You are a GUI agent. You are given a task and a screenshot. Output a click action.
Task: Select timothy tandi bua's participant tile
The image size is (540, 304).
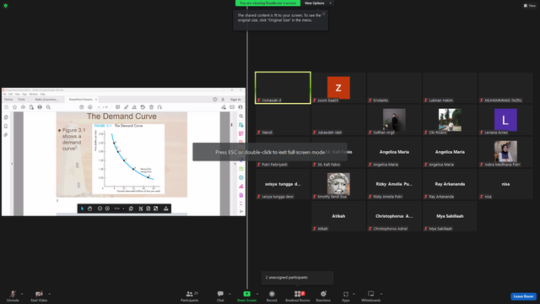338,184
